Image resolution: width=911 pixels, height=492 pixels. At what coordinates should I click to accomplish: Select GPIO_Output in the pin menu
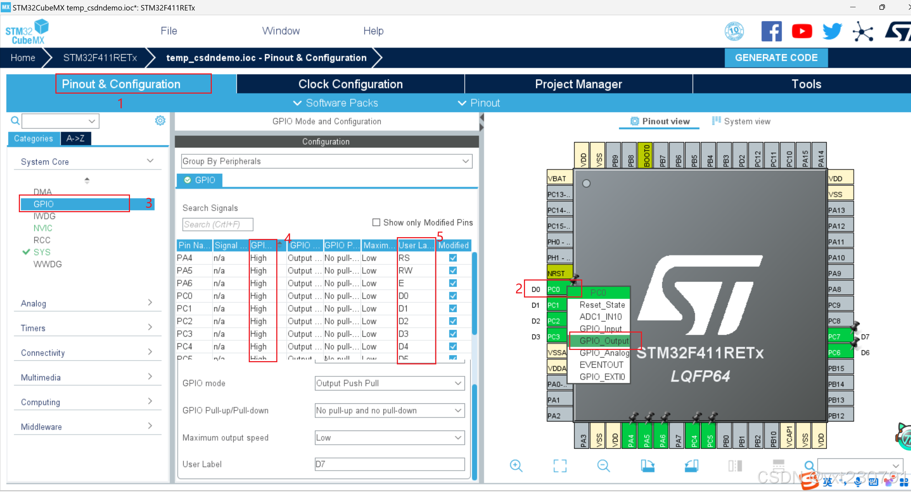tap(604, 341)
